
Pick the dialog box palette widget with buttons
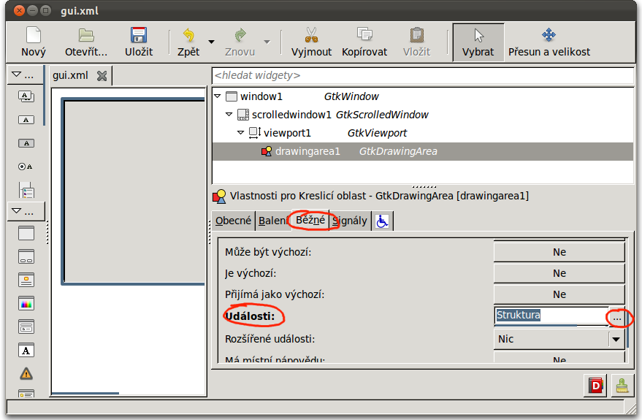click(x=26, y=256)
